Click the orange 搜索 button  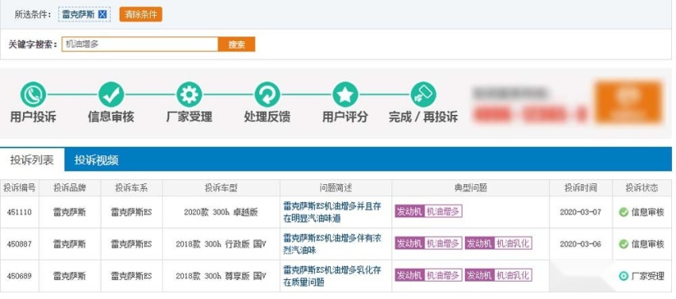(x=236, y=44)
